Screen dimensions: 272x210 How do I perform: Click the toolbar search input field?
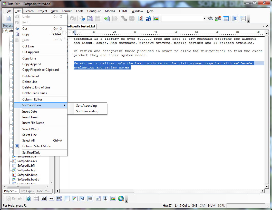(x=182, y=18)
